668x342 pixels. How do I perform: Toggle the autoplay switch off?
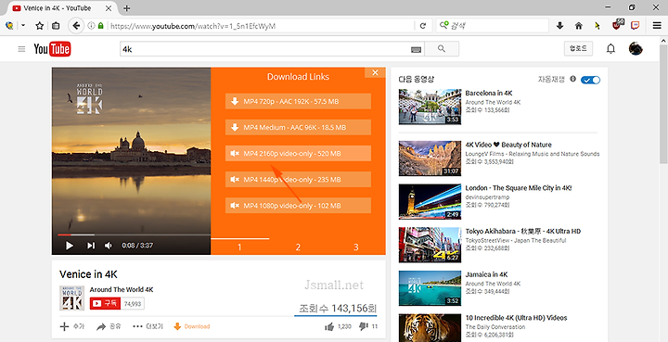[590, 80]
